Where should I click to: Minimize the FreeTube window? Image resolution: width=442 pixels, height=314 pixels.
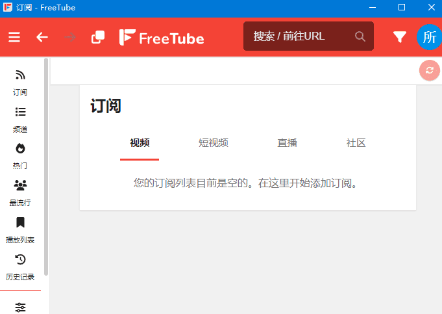pyautogui.click(x=373, y=7)
